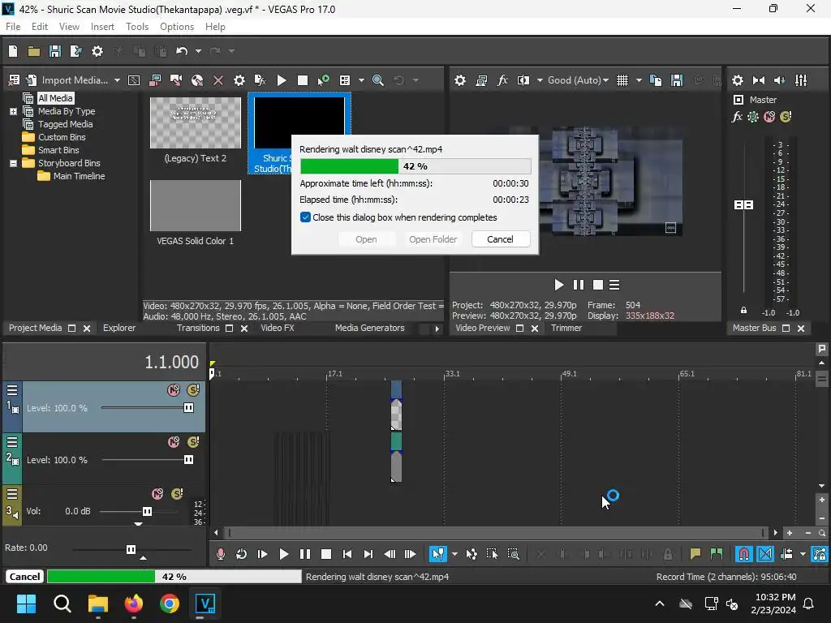Toggle Dim Output speaker icon in Master Bus
Viewport: 831px width, 623px height.
click(780, 80)
